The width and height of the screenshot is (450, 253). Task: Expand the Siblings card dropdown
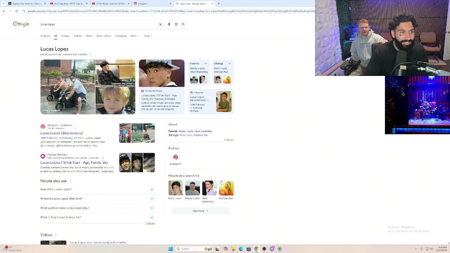[230, 64]
